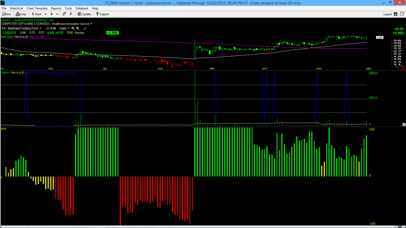Image resolution: width=406 pixels, height=228 pixels.
Task: Click the Layout label in toolbar
Action: 388,14
